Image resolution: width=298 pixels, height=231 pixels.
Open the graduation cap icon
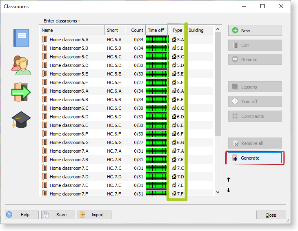pyautogui.click(x=21, y=120)
